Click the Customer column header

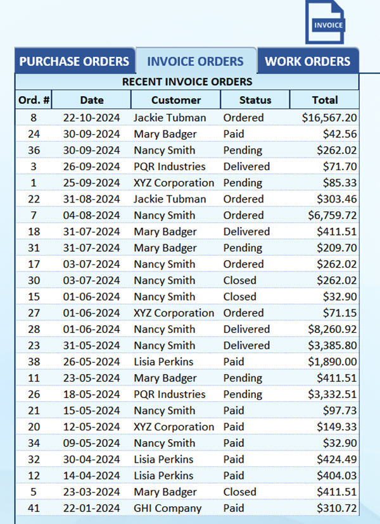click(x=175, y=100)
